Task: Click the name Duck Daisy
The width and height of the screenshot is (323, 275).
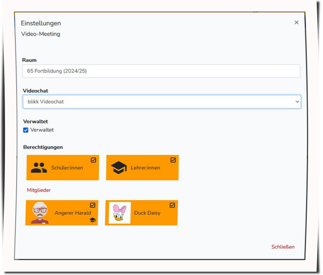Action: (x=147, y=213)
